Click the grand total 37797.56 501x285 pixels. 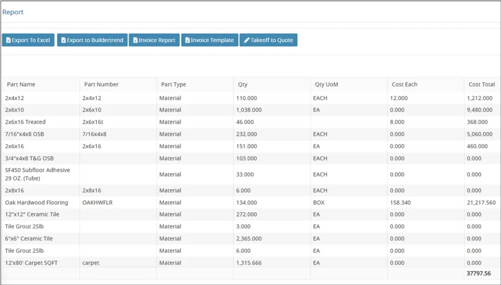tap(478, 273)
